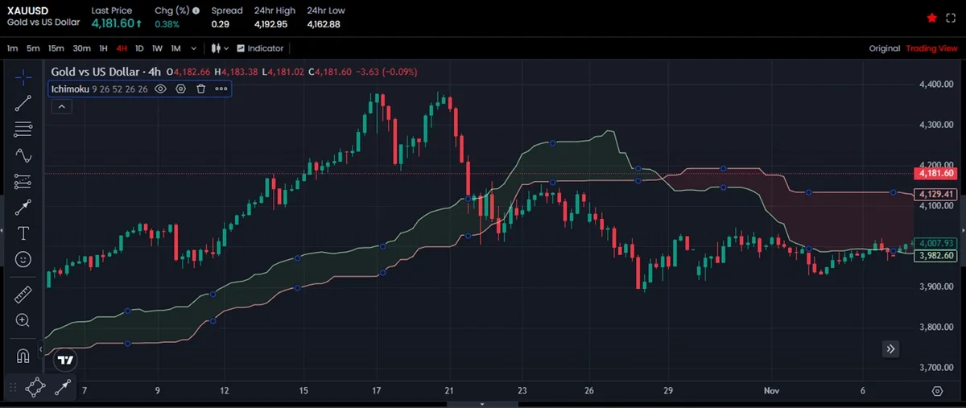Open the text annotation tool
The width and height of the screenshot is (966, 408).
click(x=23, y=233)
